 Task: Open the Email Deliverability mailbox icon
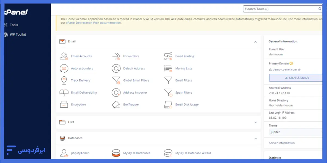[x=64, y=93]
